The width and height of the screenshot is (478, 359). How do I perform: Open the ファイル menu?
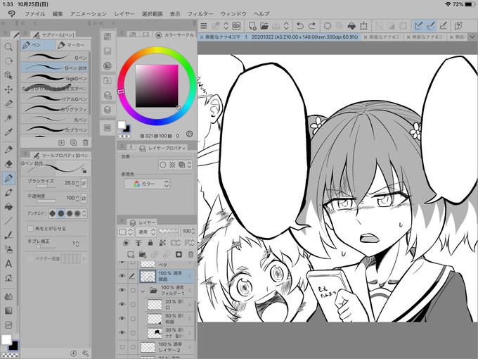(x=34, y=14)
